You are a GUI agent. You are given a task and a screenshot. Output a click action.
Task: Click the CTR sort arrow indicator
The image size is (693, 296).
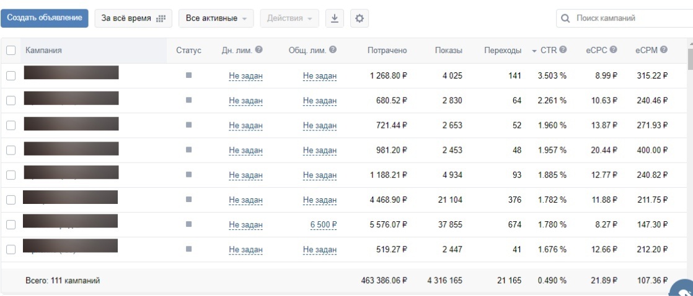[x=534, y=51]
